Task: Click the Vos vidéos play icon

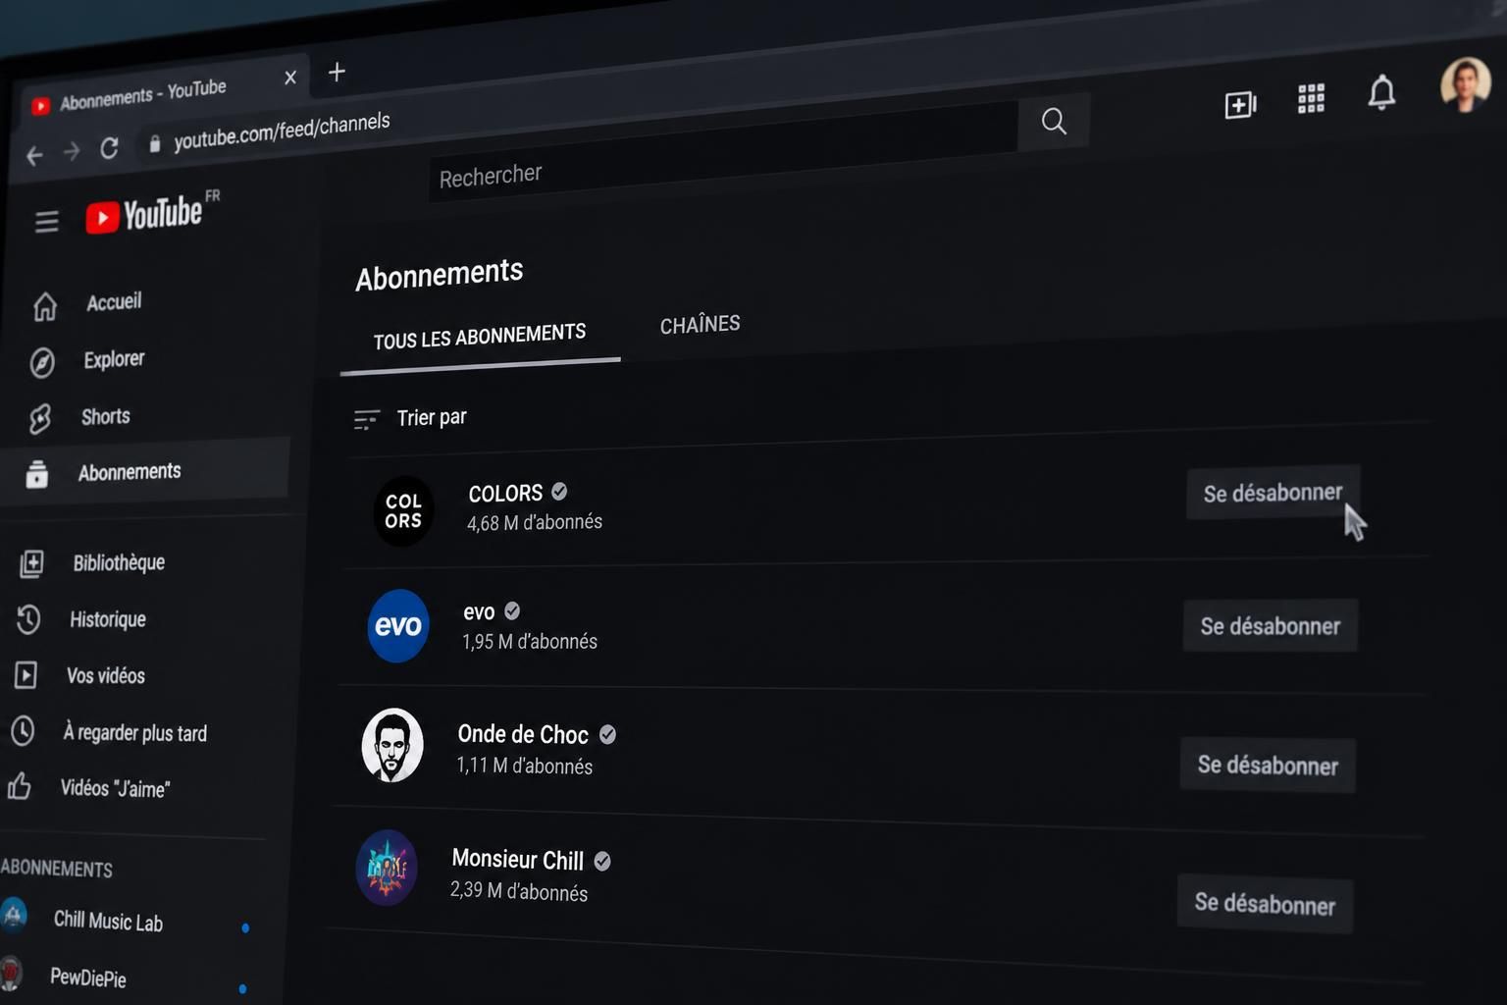Action: [x=26, y=675]
